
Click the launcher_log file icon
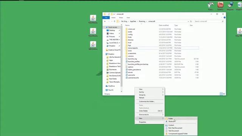click(127, 59)
